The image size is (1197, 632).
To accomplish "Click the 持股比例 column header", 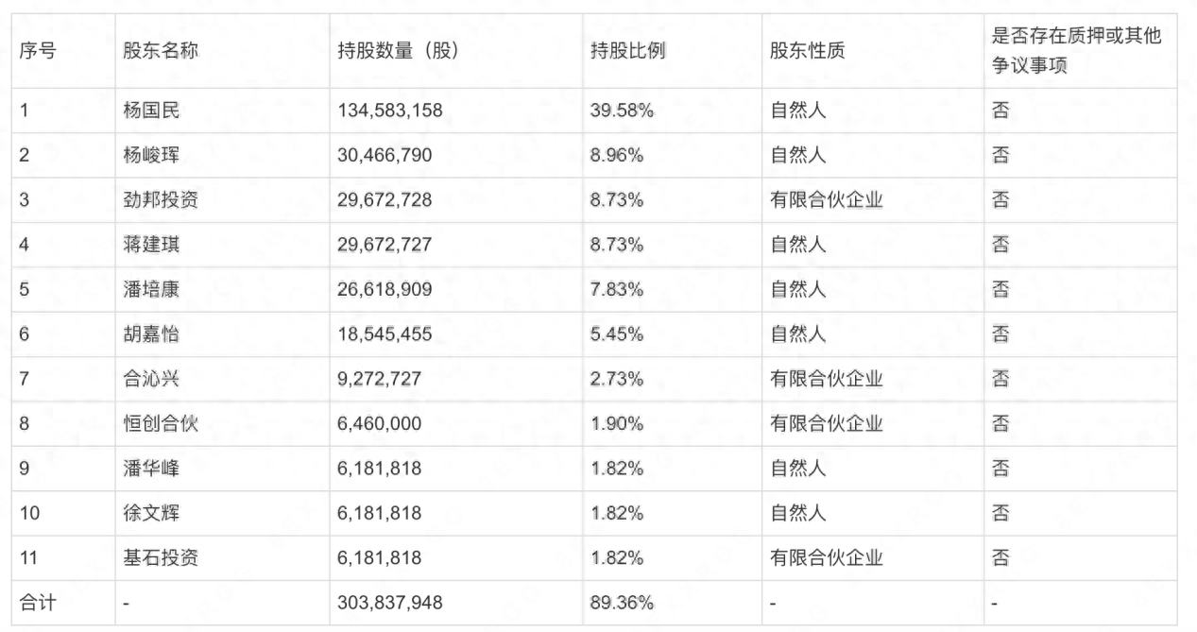I will [x=627, y=51].
